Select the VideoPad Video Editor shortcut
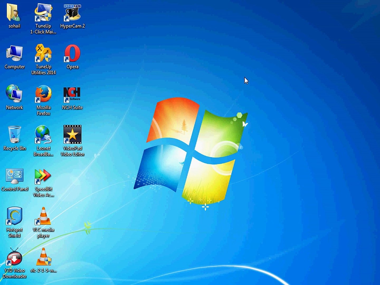Image resolution: width=380 pixels, height=285 pixels. click(x=72, y=135)
